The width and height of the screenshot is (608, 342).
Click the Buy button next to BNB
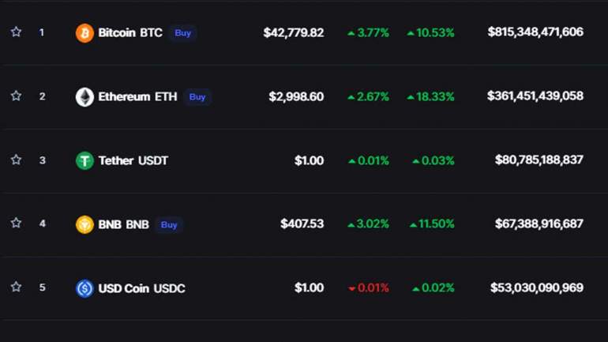(x=169, y=224)
